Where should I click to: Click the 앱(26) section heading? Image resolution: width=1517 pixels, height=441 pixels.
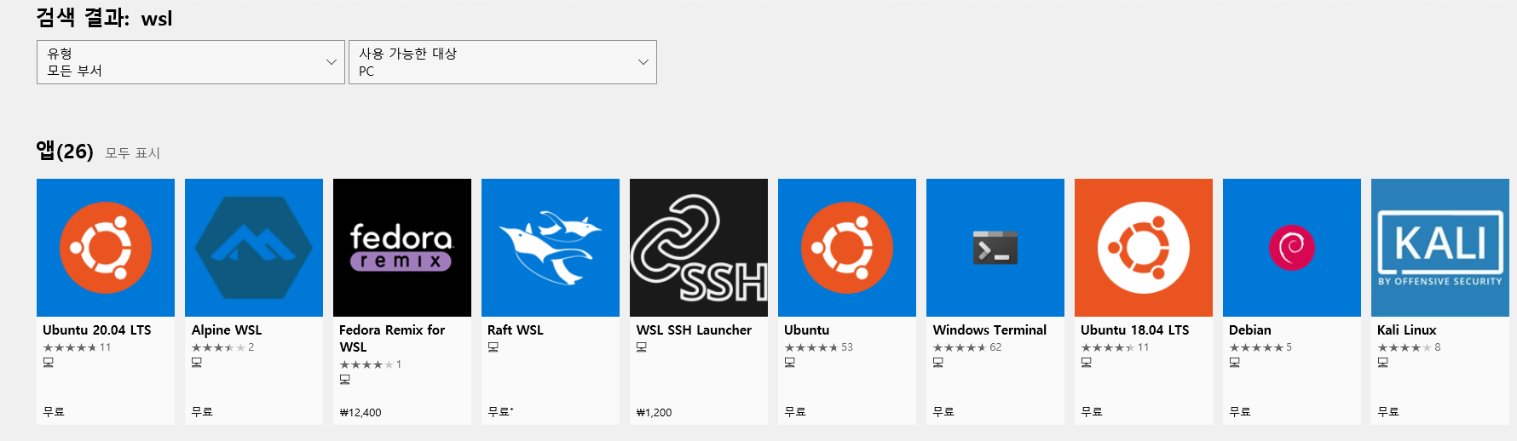tap(65, 152)
